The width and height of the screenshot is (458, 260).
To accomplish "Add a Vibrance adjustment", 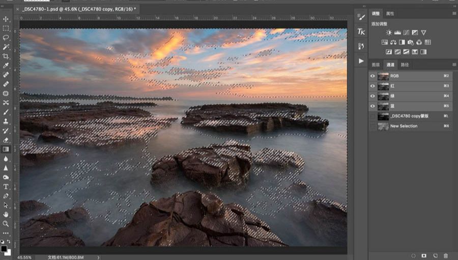I will 423,32.
